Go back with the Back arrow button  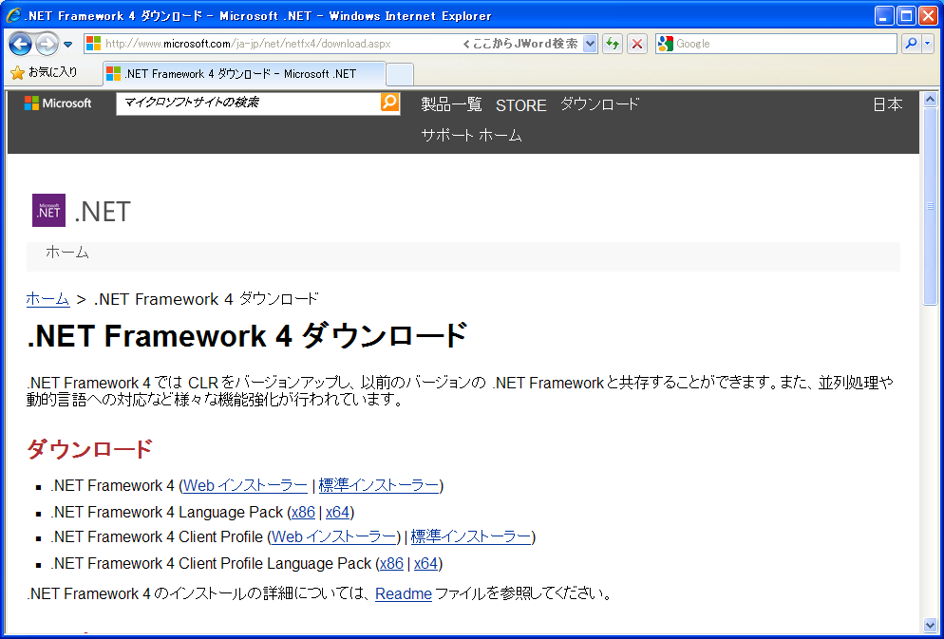pyautogui.click(x=21, y=44)
